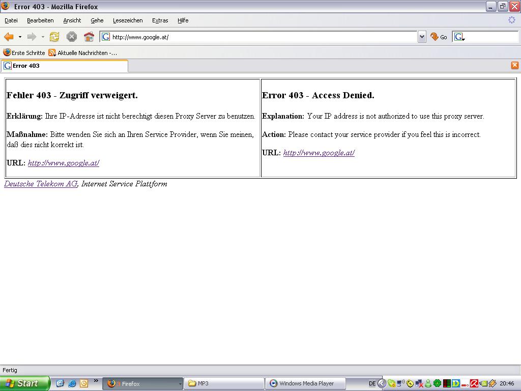521x391 pixels.
Task: Open the Datei menu
Action: 11,20
